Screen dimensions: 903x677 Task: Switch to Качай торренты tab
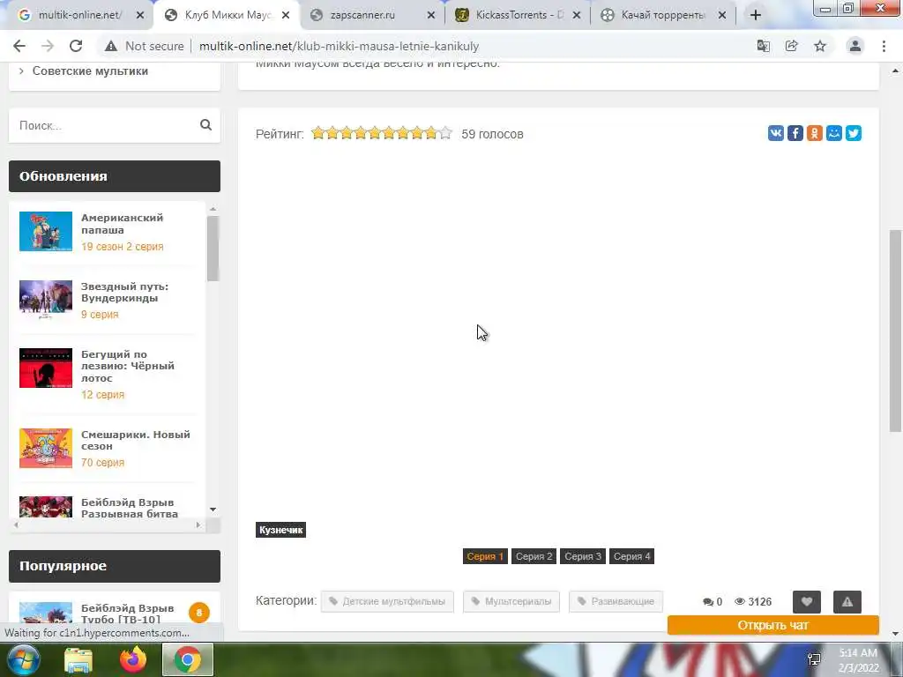pos(662,16)
